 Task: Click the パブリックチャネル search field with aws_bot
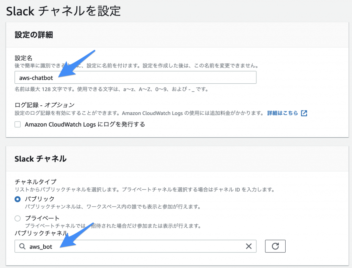pos(135,246)
